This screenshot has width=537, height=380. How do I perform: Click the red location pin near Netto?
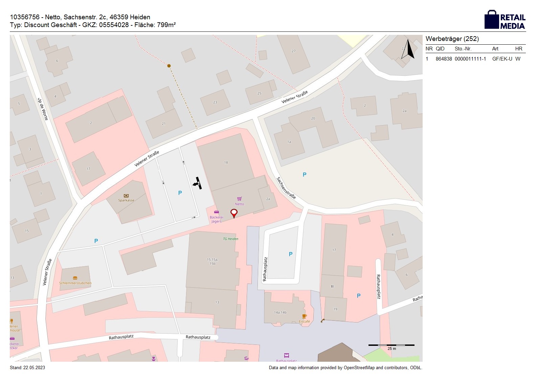pos(234,213)
